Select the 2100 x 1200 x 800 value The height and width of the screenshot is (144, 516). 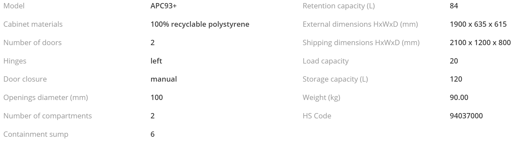[480, 43]
